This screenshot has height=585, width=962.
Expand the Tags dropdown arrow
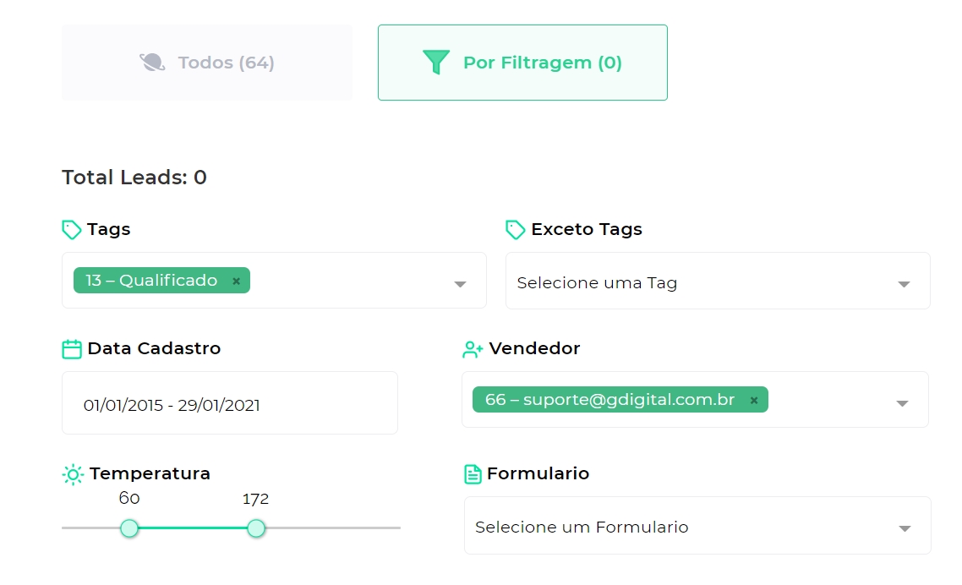(x=460, y=283)
